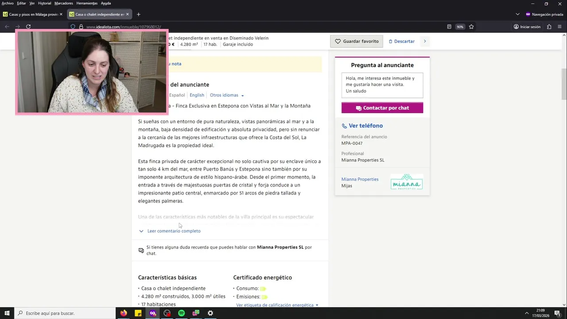Screen dimensions: 567x319
Task: Expand Ver etiqueta de calificación energética
Action: click(x=277, y=305)
